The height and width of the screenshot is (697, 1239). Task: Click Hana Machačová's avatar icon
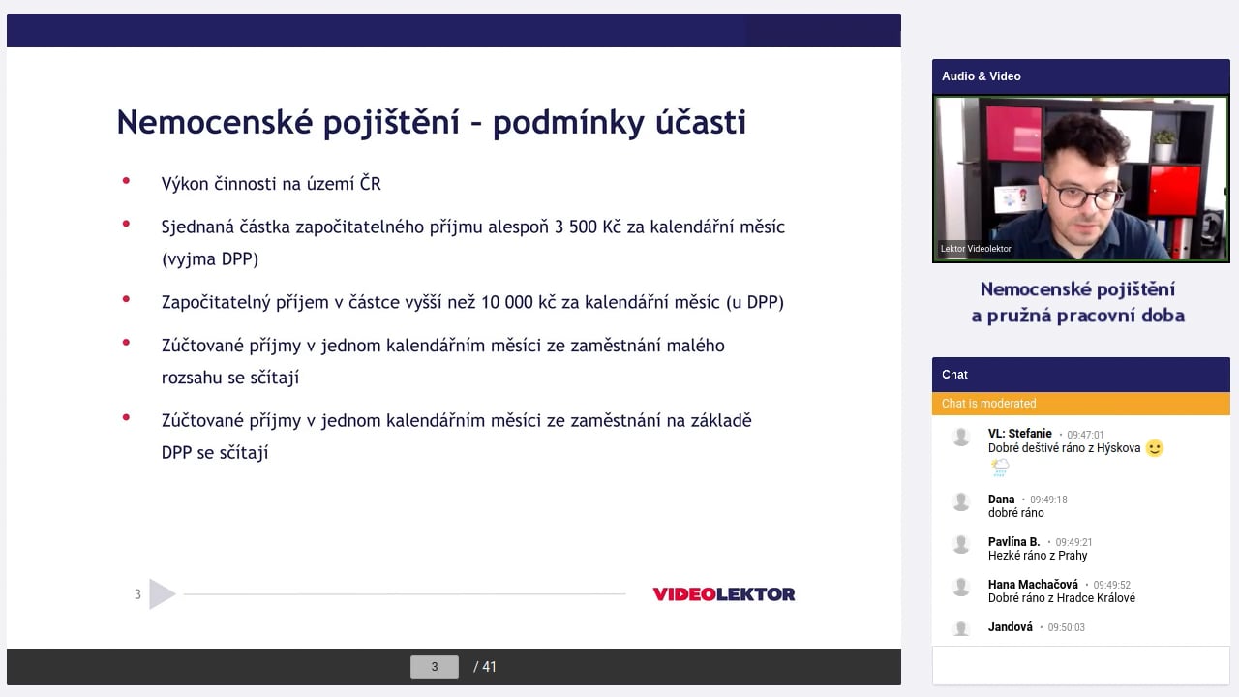(961, 587)
